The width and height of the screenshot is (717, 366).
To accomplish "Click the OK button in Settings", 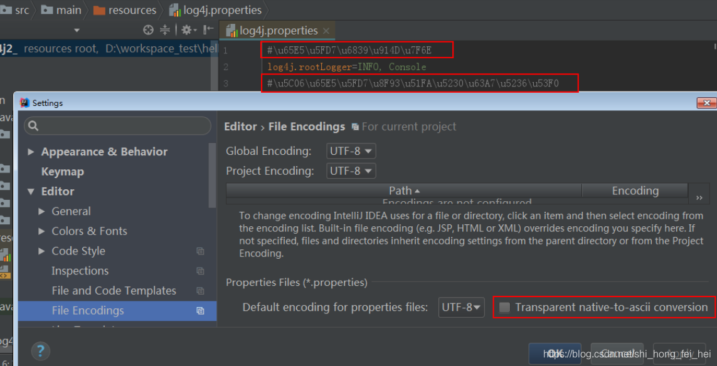I will (555, 353).
